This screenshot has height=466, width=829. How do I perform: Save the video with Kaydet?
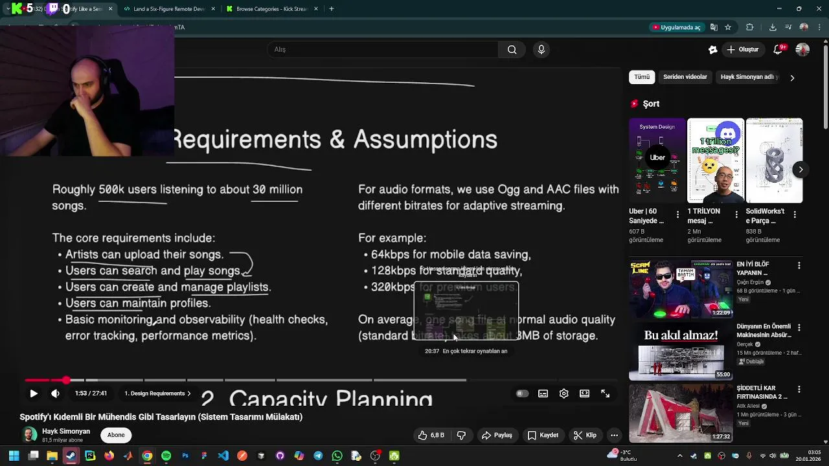tap(543, 436)
